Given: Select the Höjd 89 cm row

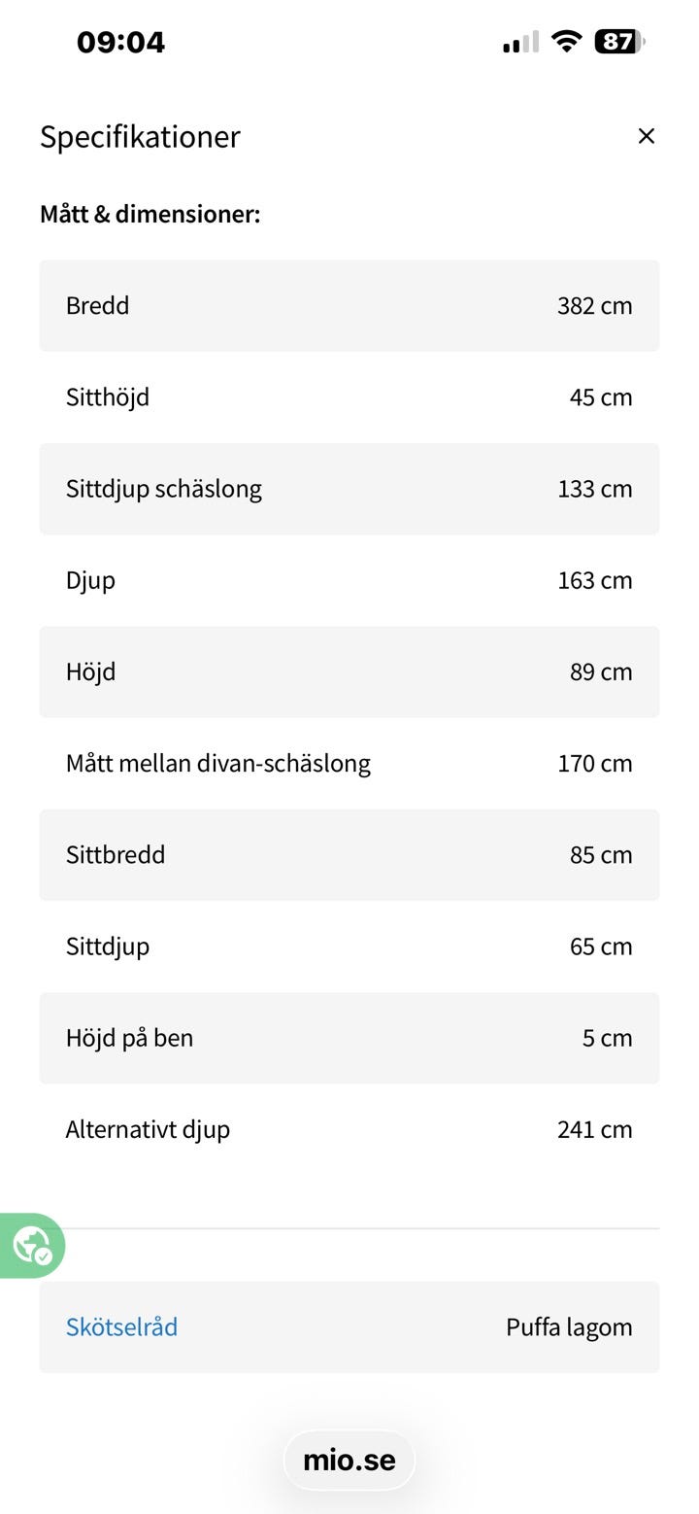Looking at the screenshot, I should click(x=349, y=671).
